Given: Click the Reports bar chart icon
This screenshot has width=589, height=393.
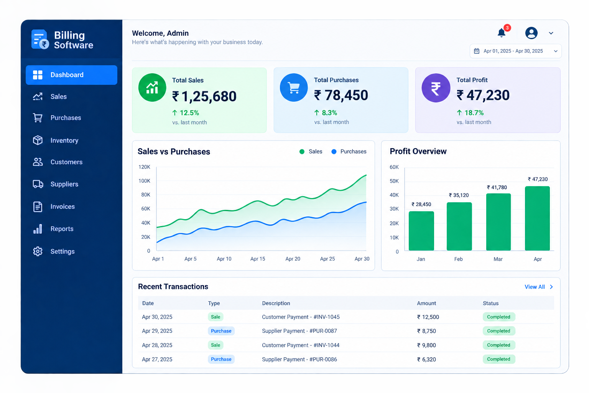Looking at the screenshot, I should (38, 229).
